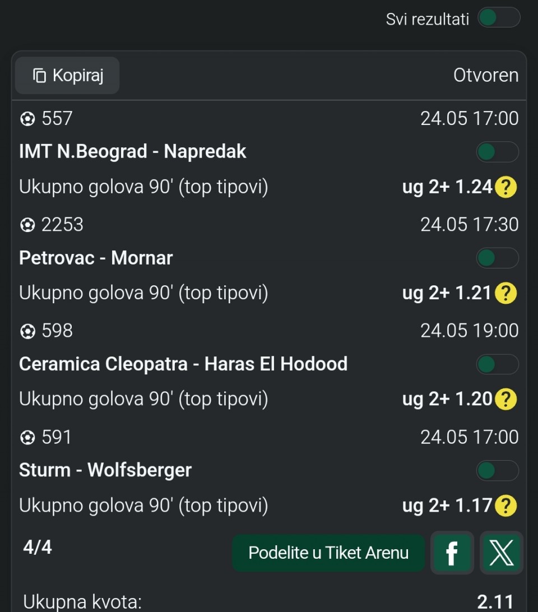Open help icon next to ug 2+ 1.20
This screenshot has height=612, width=538.
pyautogui.click(x=505, y=399)
